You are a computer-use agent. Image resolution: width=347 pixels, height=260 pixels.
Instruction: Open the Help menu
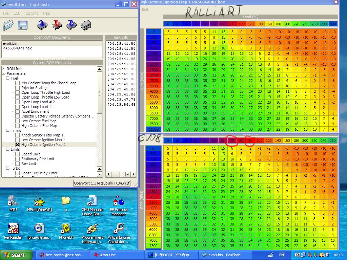pos(46,13)
